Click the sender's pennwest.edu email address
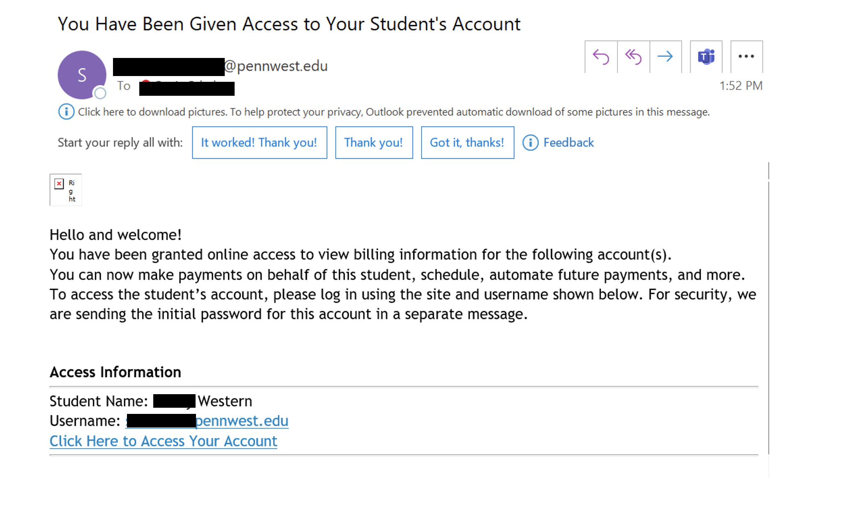The width and height of the screenshot is (848, 522). [x=276, y=66]
